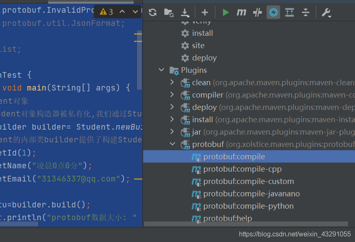Collapse all nodes in the Maven panel
Image resolution: width=355 pixels, height=242 pixels.
click(306, 12)
